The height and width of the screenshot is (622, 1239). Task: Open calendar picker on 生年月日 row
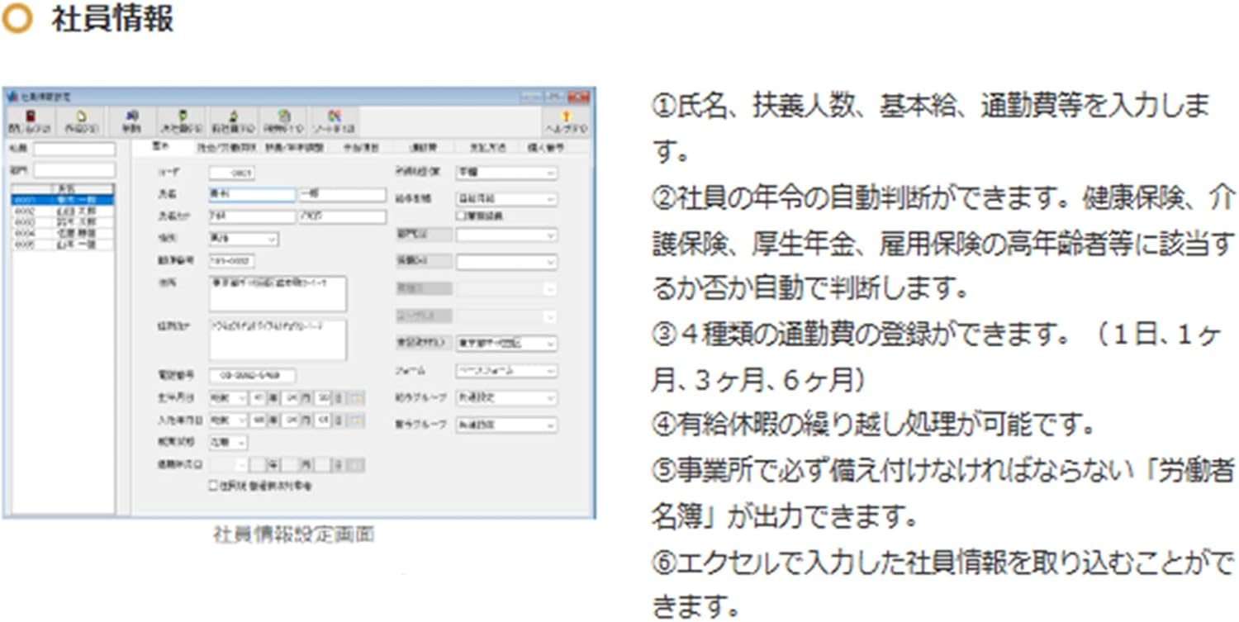point(357,397)
